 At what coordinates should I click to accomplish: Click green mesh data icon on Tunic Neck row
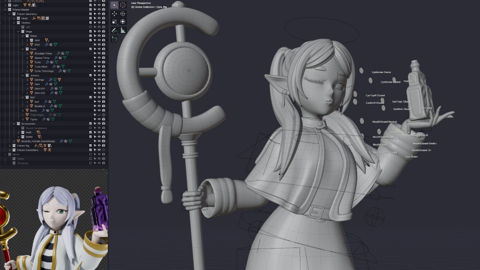click(x=63, y=66)
